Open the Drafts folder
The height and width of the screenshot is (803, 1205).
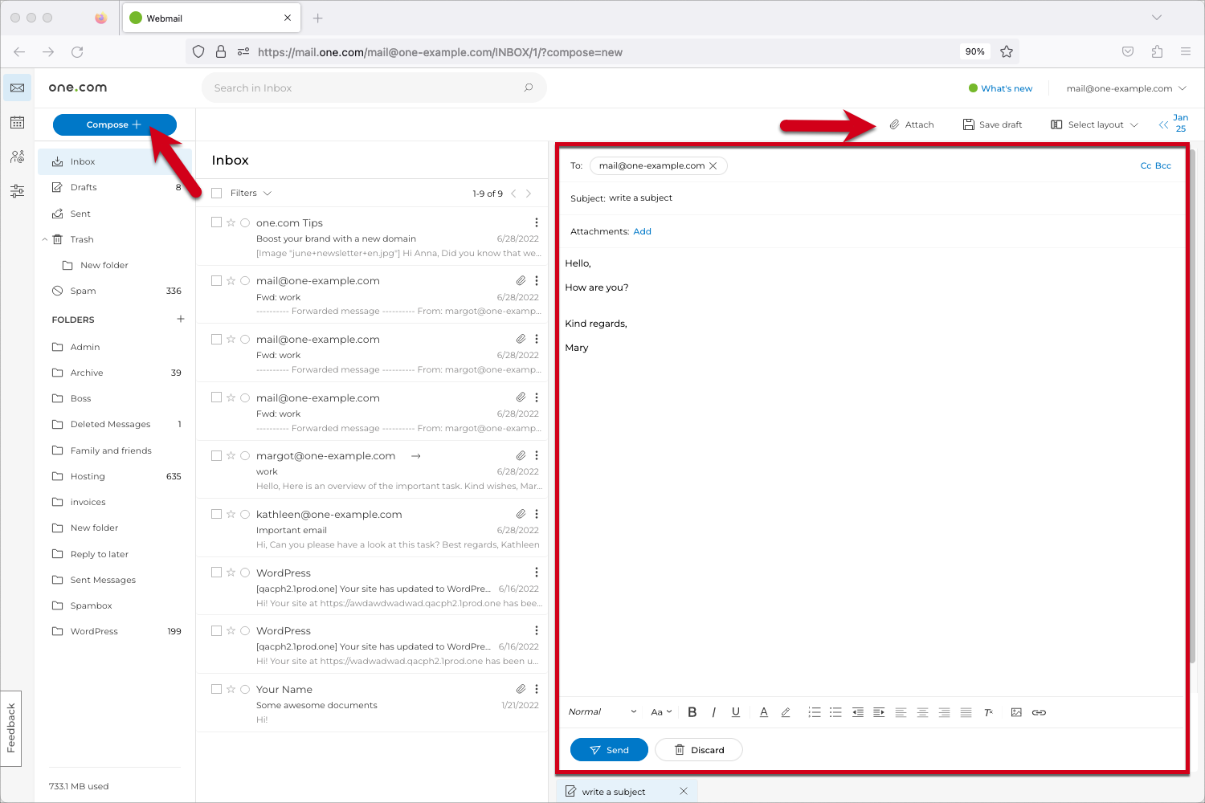click(x=83, y=186)
